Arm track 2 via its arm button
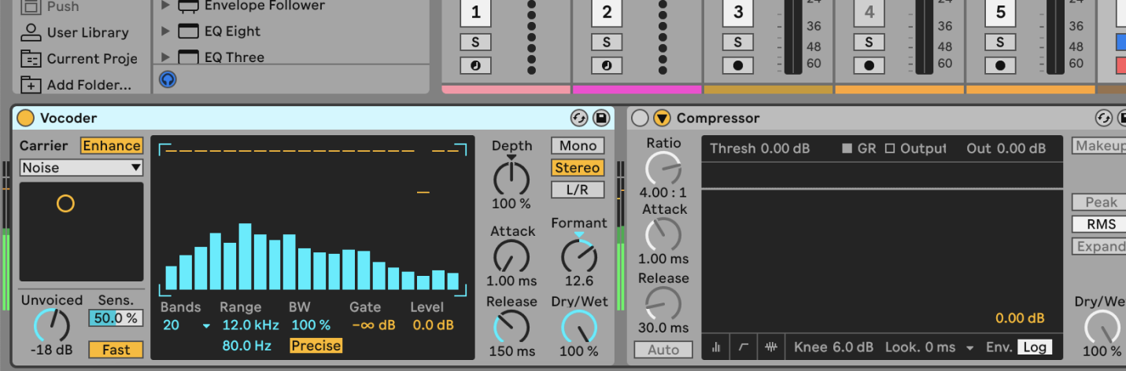The height and width of the screenshot is (371, 1126). (x=607, y=65)
